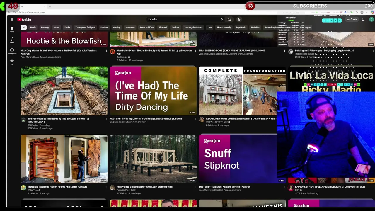Open the TechFreeze channel name link
The height and width of the screenshot is (211, 375).
click(x=122, y=57)
